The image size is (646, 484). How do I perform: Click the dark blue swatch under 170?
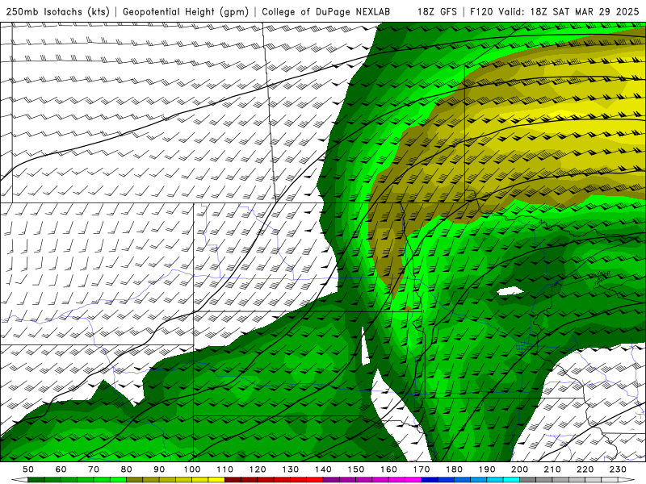(x=430, y=479)
